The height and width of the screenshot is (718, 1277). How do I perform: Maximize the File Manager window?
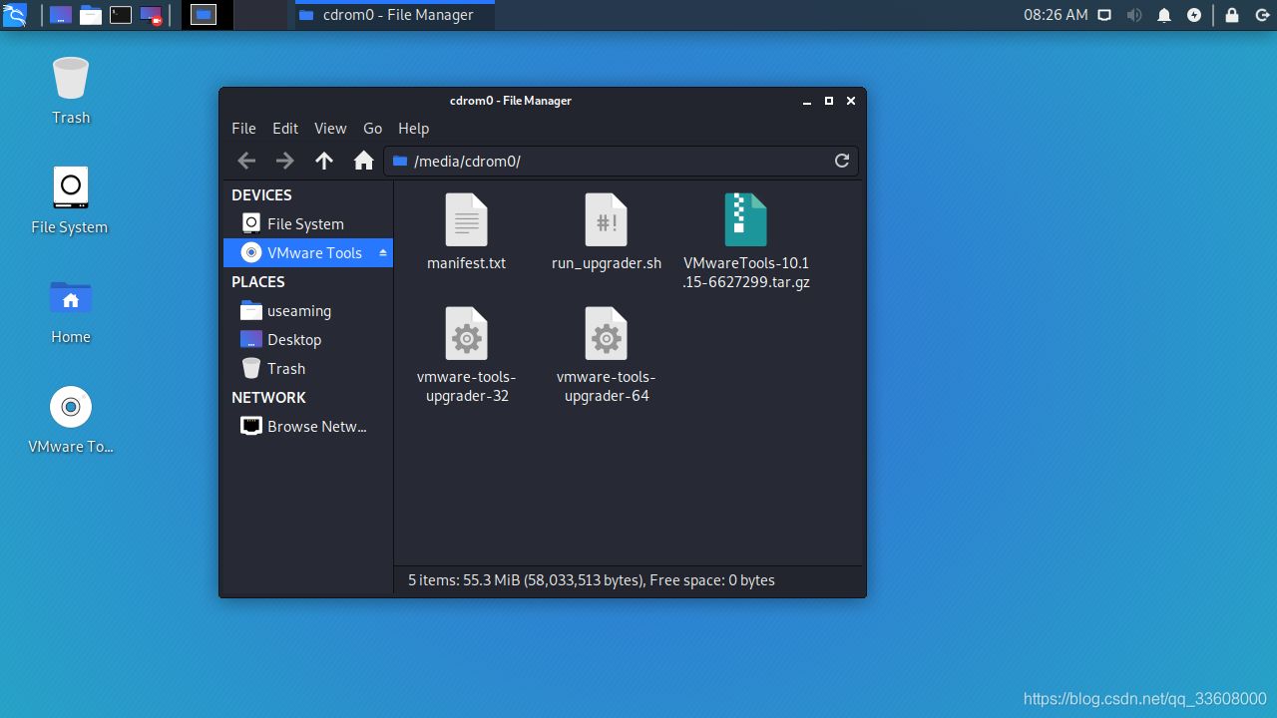coord(829,101)
